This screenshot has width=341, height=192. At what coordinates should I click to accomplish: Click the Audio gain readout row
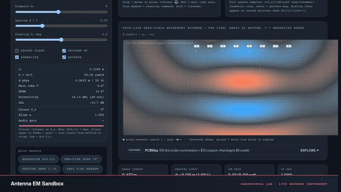(x=61, y=120)
